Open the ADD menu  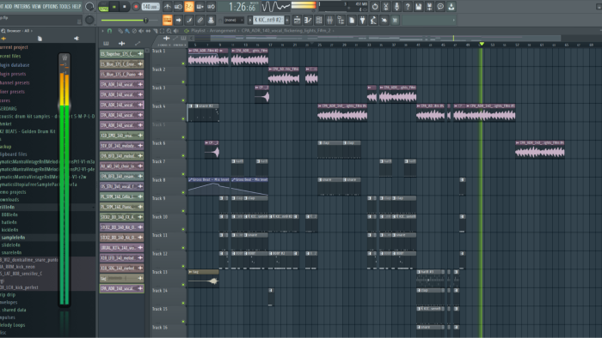click(x=8, y=7)
